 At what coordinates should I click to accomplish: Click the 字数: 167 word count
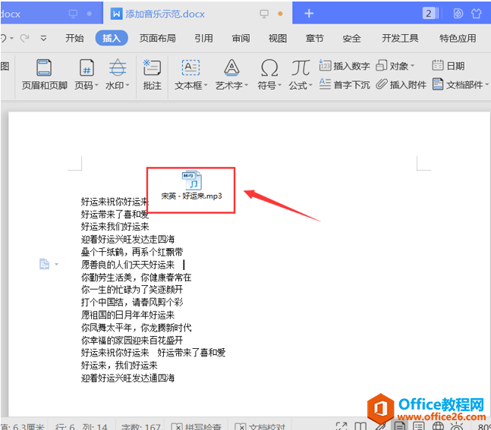pos(140,426)
